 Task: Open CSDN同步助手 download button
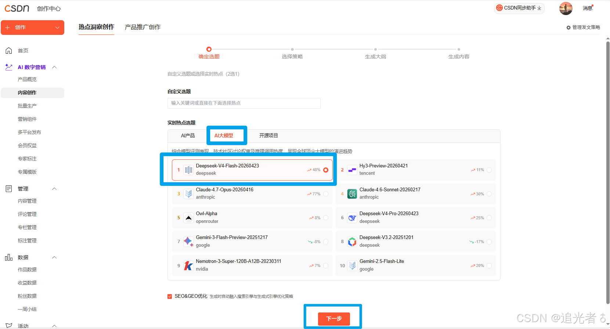click(x=519, y=8)
